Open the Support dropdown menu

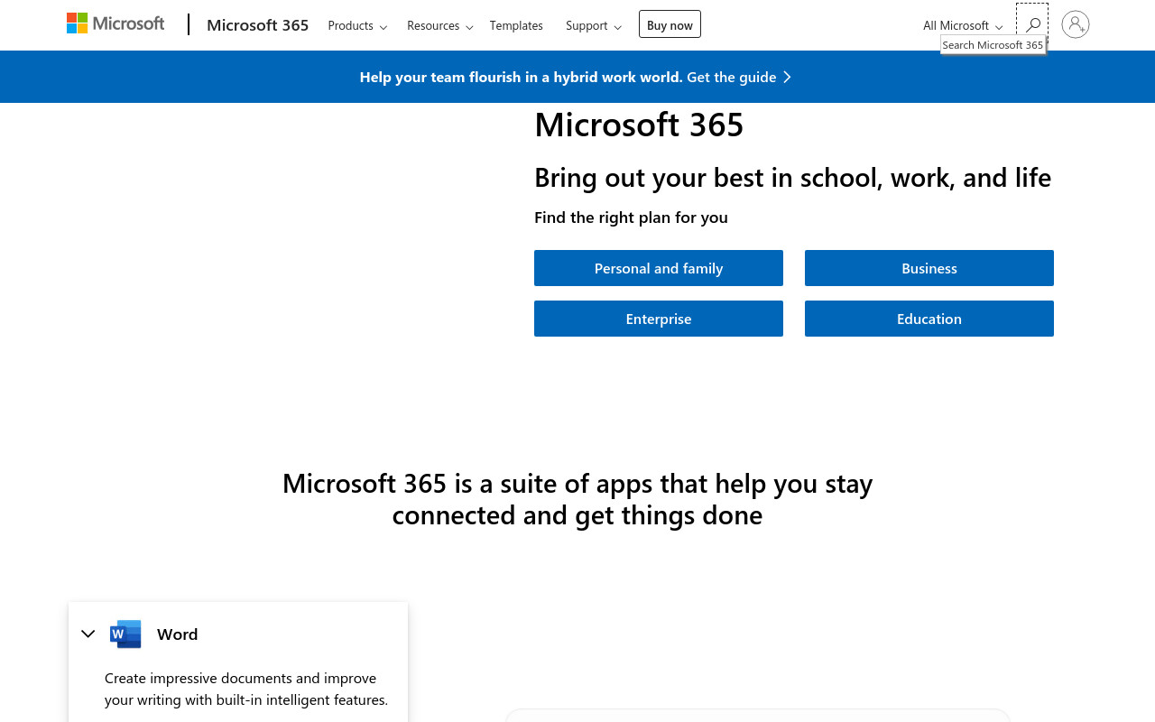[593, 25]
